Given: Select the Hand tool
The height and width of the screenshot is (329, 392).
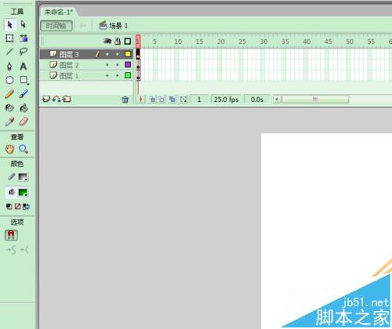Looking at the screenshot, I should click(x=9, y=150).
